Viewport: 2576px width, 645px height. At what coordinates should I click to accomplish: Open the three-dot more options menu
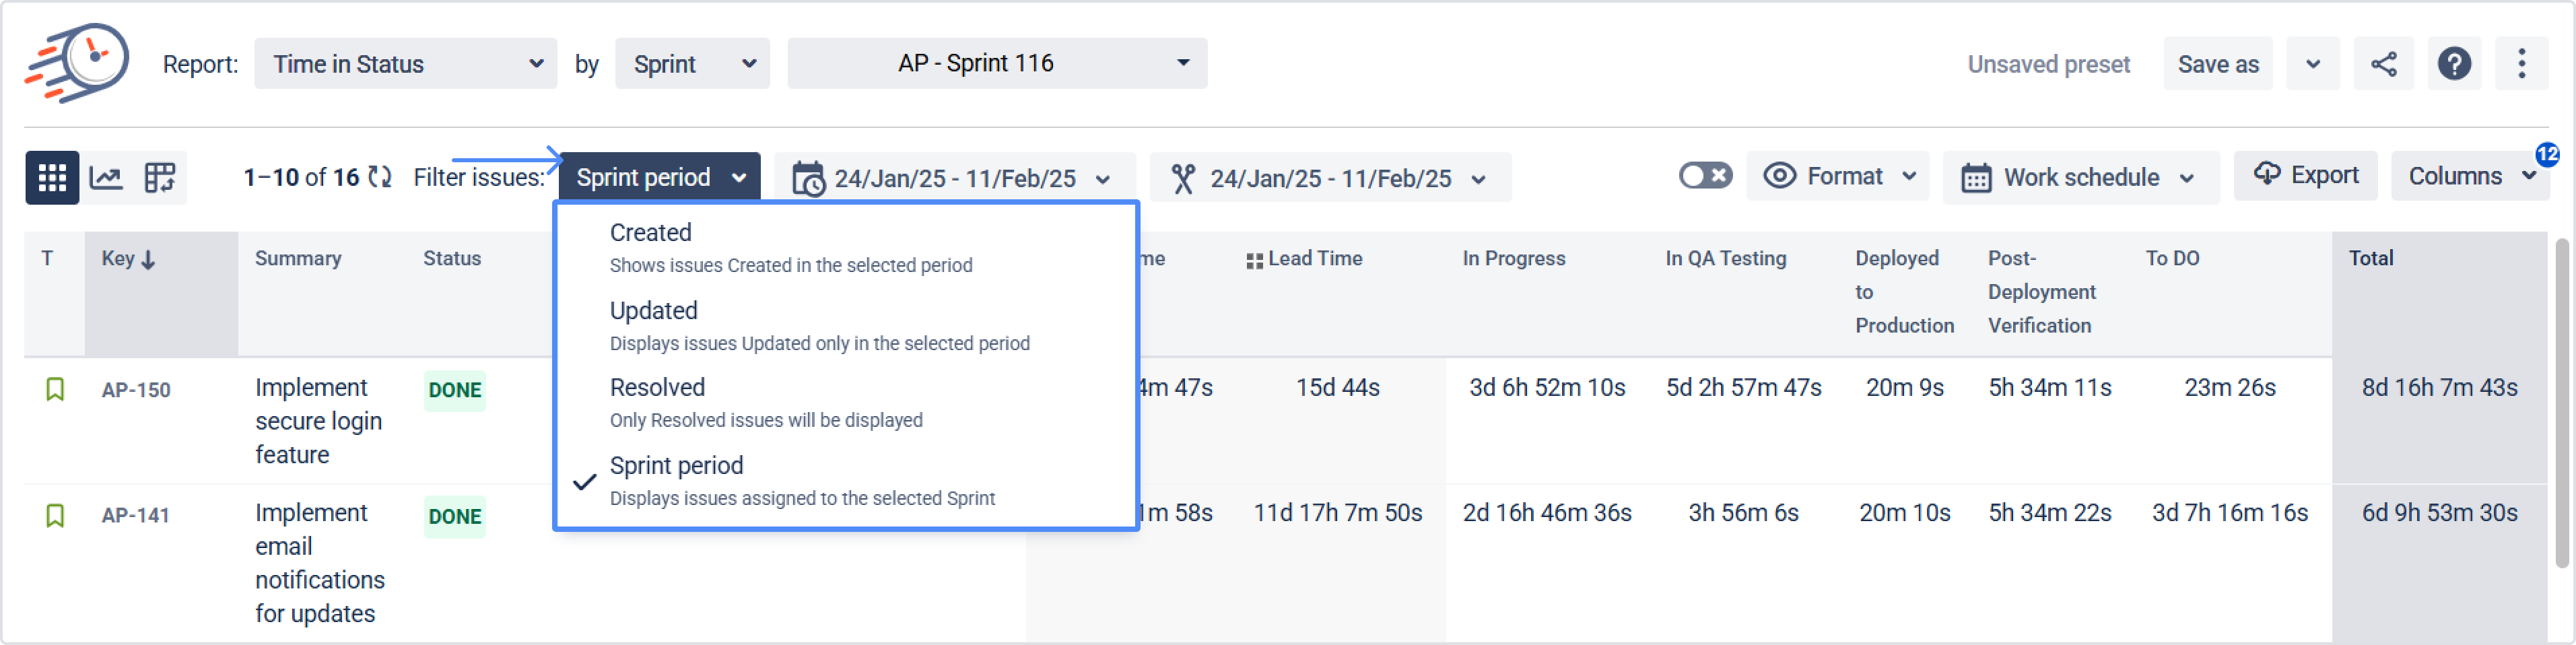2521,64
